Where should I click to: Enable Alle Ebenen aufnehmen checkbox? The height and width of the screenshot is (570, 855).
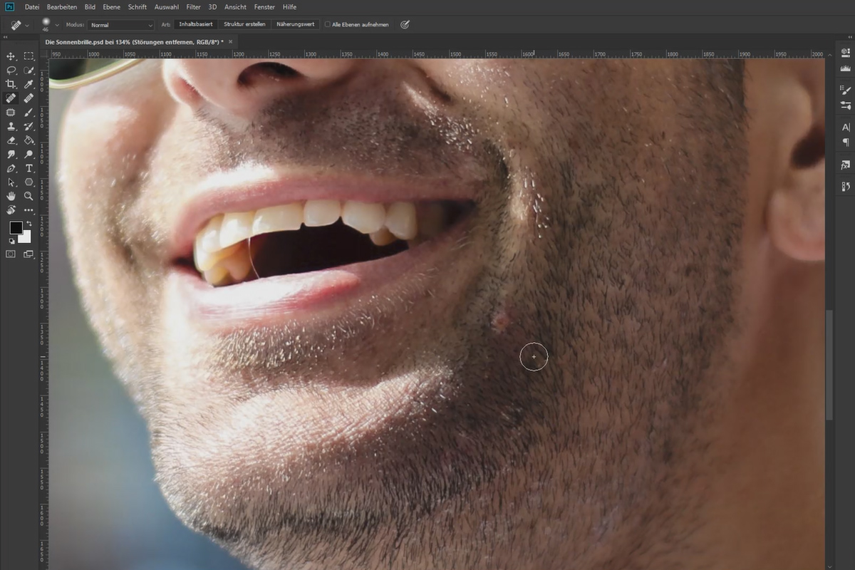click(x=327, y=24)
